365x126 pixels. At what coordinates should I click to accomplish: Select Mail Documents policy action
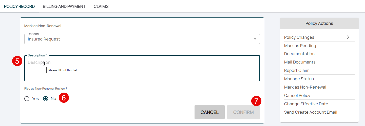pyautogui.click(x=300, y=62)
